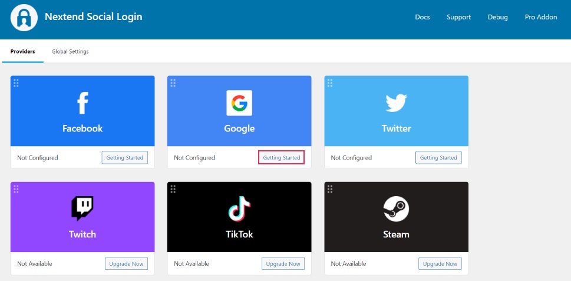The image size is (571, 281).
Task: Click "Not Available" status under Steam
Action: coord(348,263)
